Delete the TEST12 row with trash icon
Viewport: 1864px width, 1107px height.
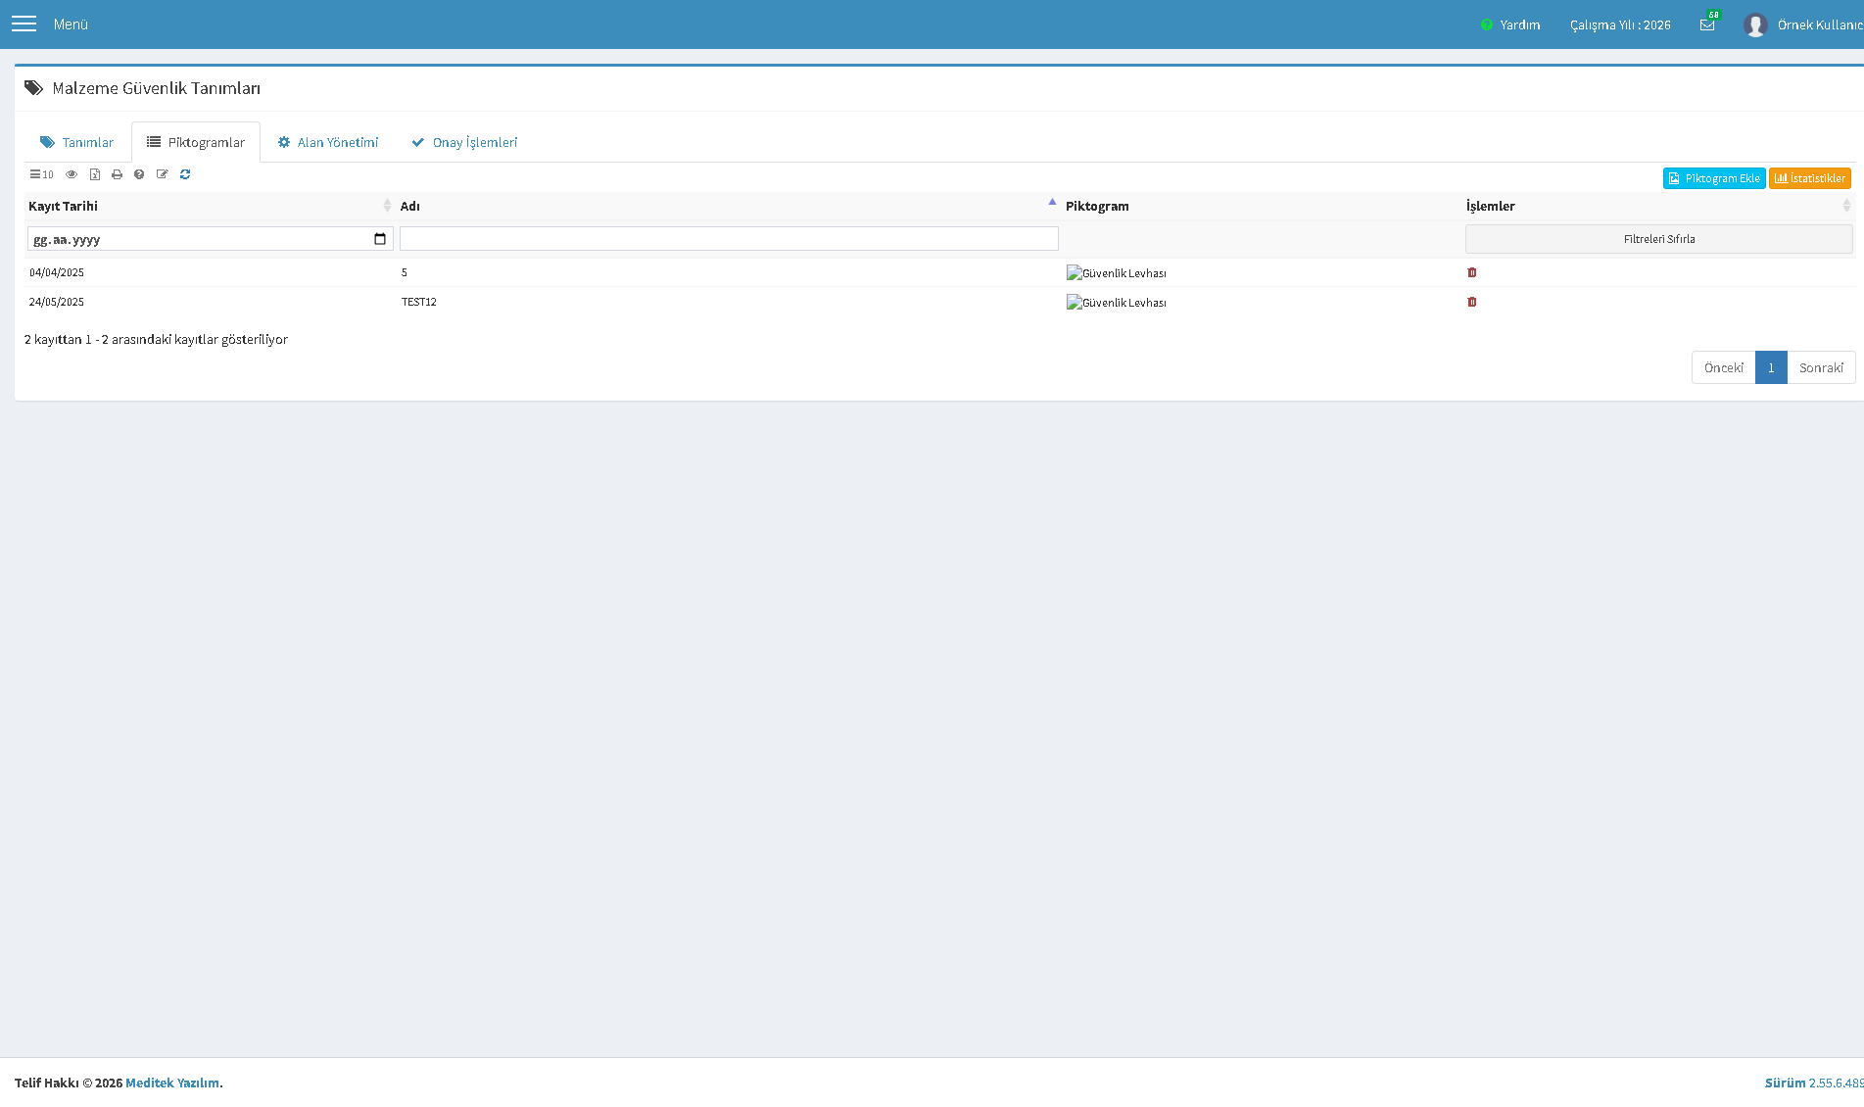1472,302
